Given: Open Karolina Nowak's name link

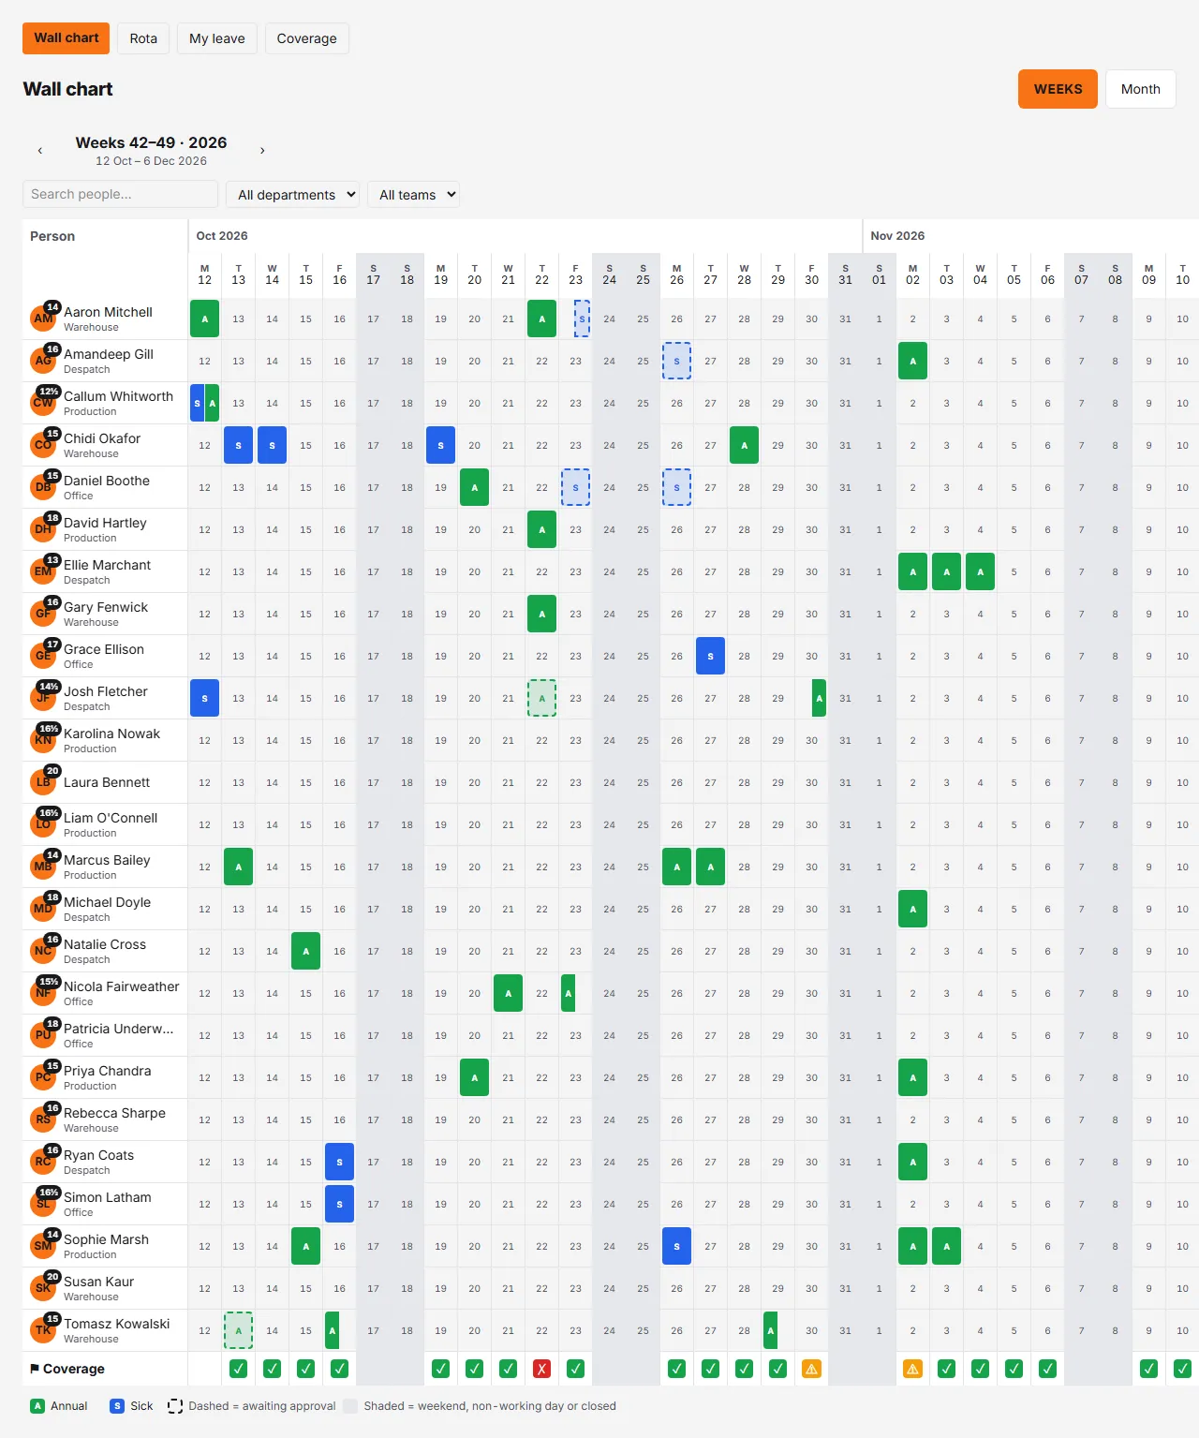Looking at the screenshot, I should [111, 734].
